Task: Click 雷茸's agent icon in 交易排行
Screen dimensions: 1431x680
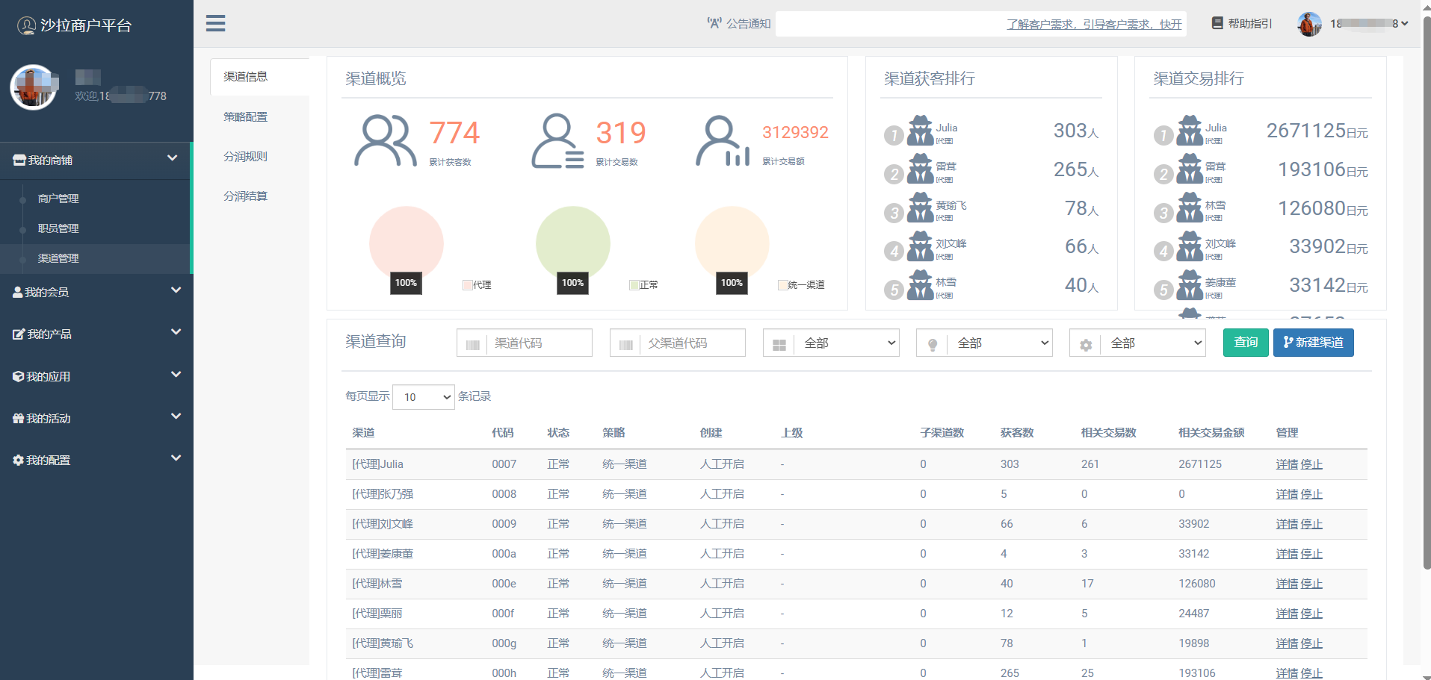Action: coord(1189,169)
